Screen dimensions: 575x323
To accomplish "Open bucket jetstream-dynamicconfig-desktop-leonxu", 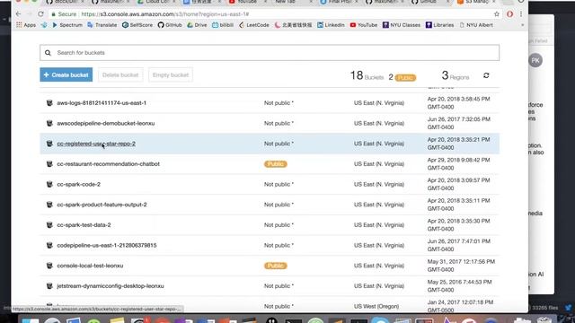I will click(x=111, y=286).
